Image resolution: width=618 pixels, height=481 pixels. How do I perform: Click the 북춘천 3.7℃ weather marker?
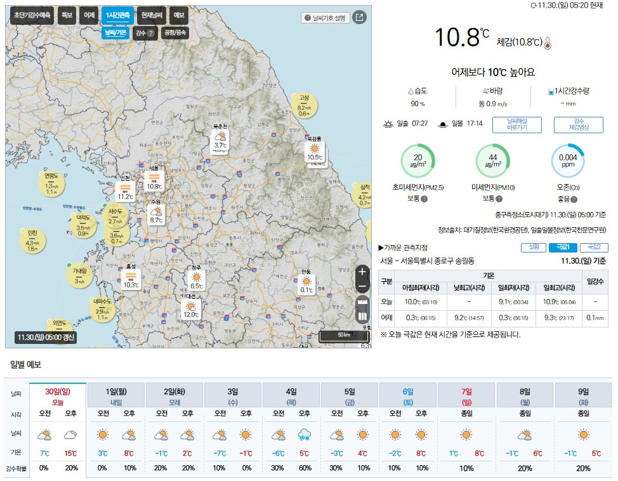(x=220, y=141)
